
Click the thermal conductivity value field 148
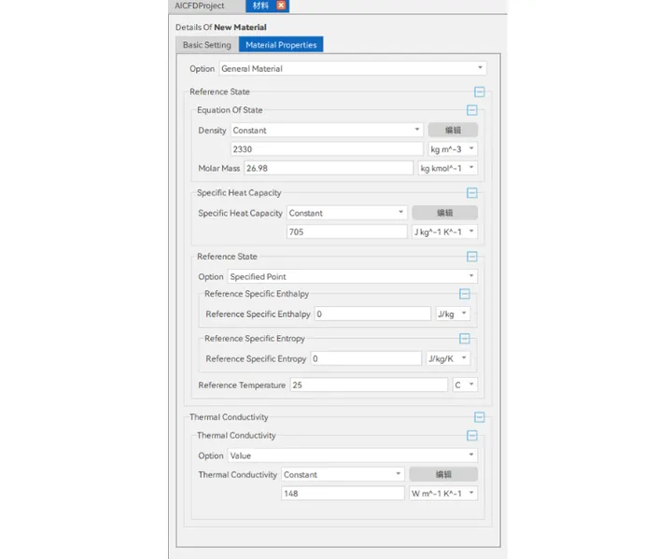click(x=343, y=494)
